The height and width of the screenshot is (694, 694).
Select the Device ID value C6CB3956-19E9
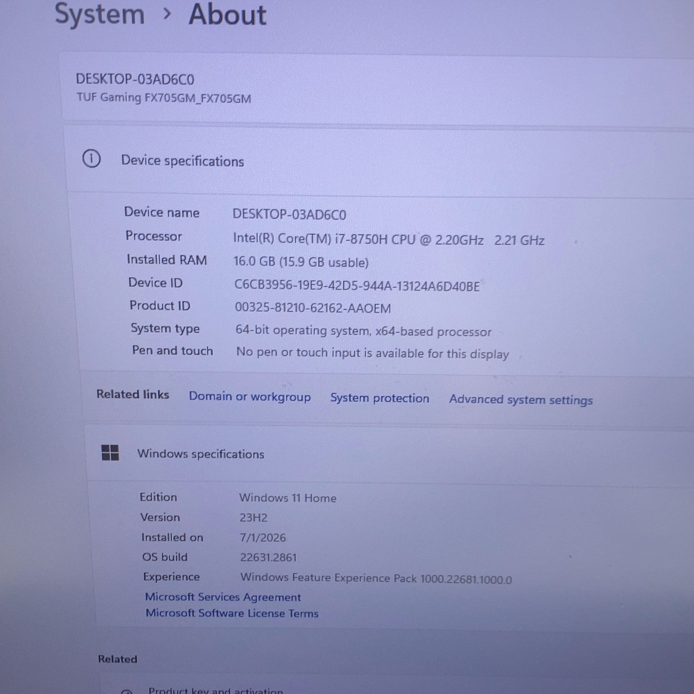[x=357, y=285]
